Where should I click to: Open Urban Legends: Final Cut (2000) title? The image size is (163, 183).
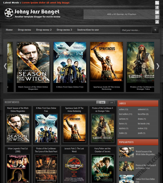[x=18, y=150]
